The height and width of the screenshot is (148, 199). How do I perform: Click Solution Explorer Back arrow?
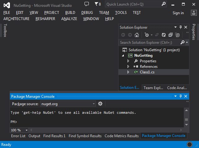pyautogui.click(x=123, y=35)
